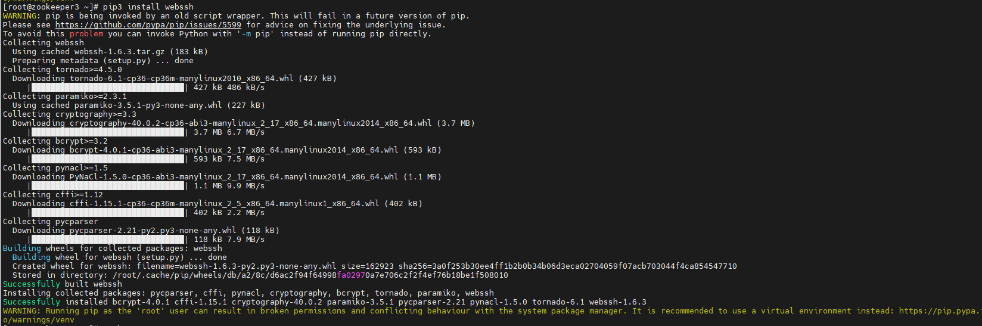Open the GitHub pip issues 5599 link
The height and width of the screenshot is (326, 982).
click(x=148, y=25)
